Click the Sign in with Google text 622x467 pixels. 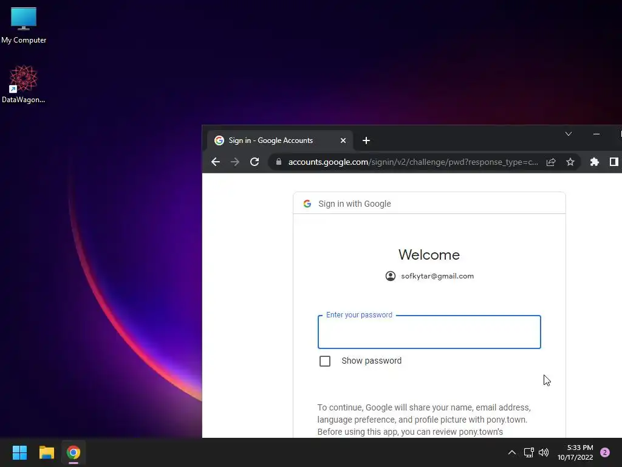pos(355,204)
